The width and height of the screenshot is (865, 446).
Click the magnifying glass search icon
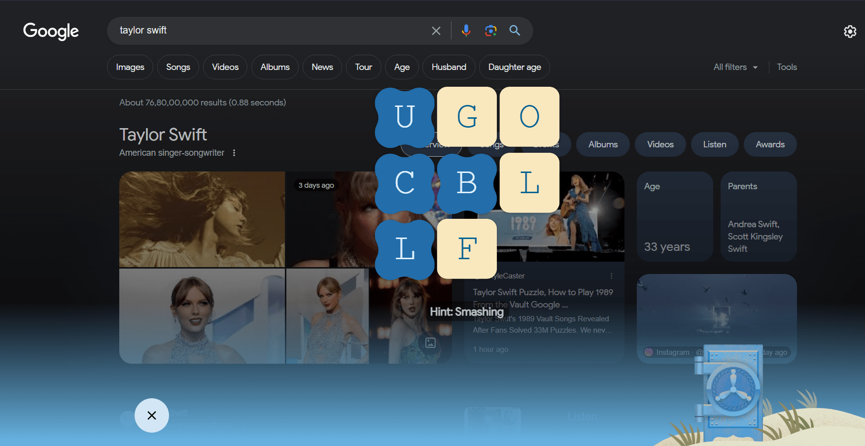pyautogui.click(x=515, y=31)
